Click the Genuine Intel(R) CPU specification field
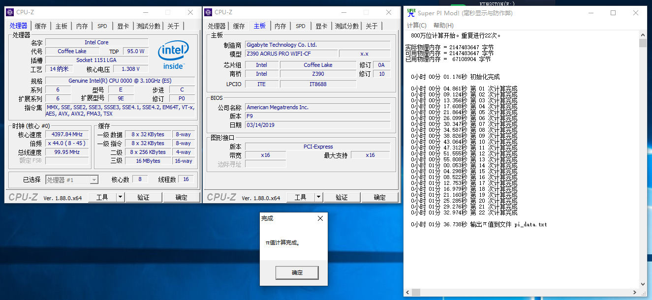Screen dimensions: 652x300 point(120,81)
